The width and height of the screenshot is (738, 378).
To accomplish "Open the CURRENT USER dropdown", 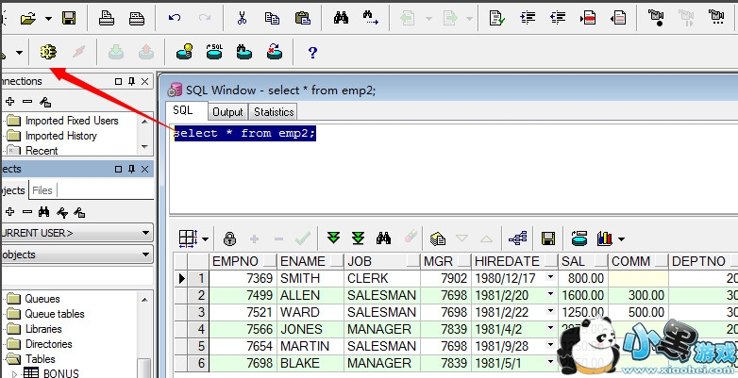I will point(145,233).
